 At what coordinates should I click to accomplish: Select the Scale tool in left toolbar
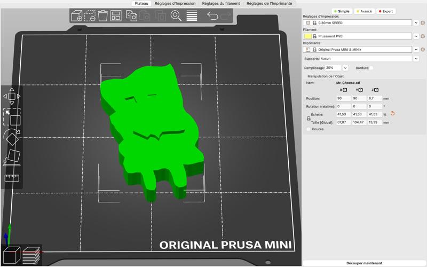(x=12, y=117)
